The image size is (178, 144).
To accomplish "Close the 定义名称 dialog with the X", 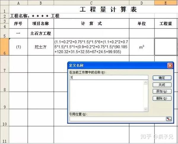I will click(x=170, y=65).
